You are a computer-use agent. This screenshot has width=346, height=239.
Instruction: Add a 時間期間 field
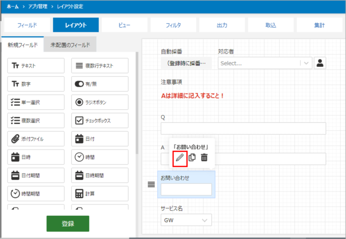(36, 193)
